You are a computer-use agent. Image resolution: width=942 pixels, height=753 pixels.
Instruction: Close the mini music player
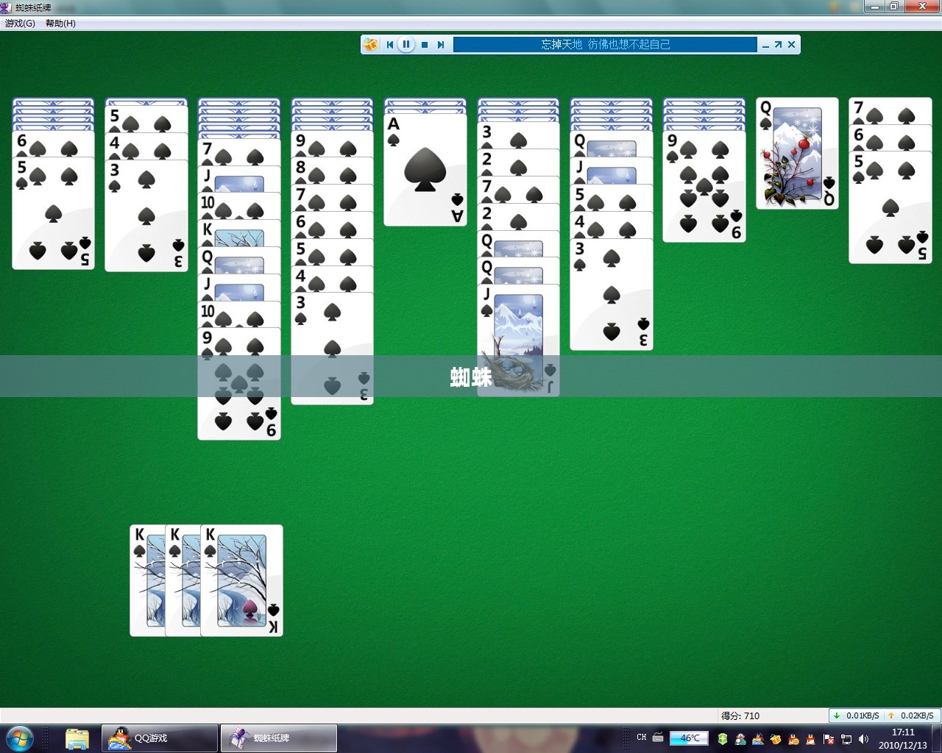point(791,45)
